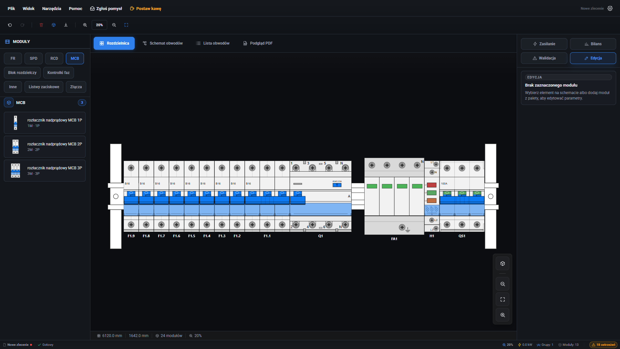The width and height of the screenshot is (620, 349).
Task: Select the Listwy zaciskowe filter
Action: [44, 87]
